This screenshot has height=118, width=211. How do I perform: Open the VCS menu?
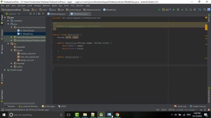(73, 6)
